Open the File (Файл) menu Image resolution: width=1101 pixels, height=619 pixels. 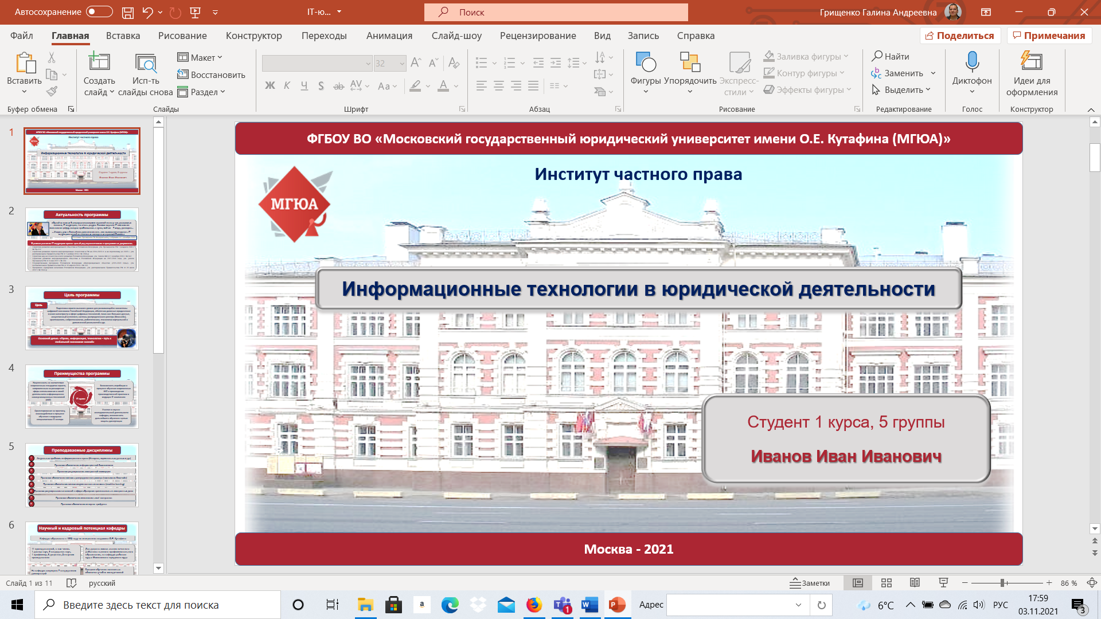coord(22,36)
